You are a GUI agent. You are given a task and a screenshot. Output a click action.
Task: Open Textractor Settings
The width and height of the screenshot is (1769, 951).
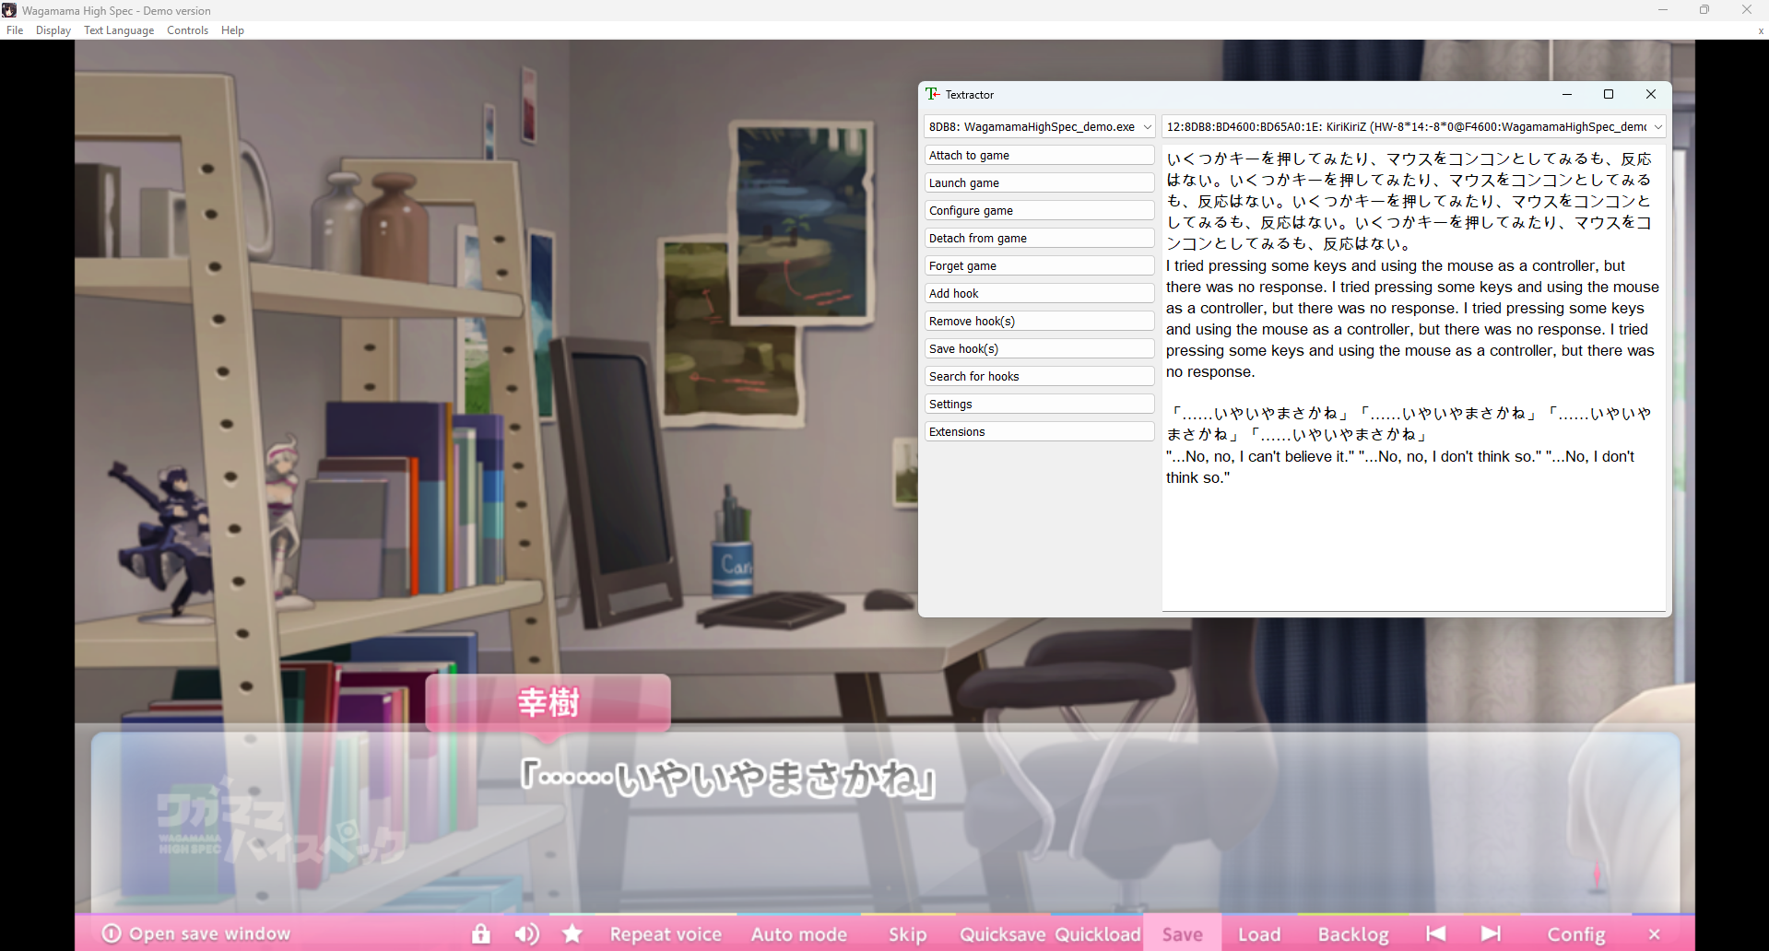pyautogui.click(x=1039, y=404)
